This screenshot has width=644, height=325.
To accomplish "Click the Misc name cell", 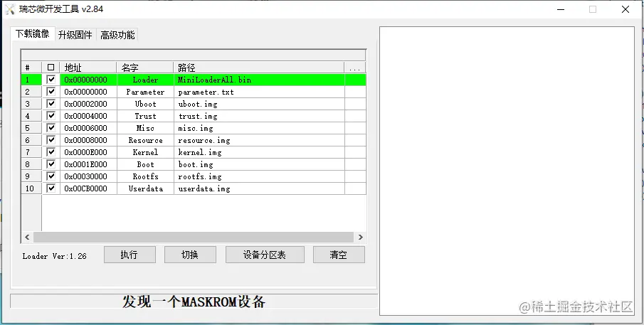I will 145,128.
